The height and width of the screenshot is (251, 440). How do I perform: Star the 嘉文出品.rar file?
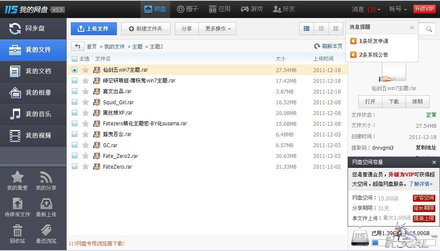(86, 91)
